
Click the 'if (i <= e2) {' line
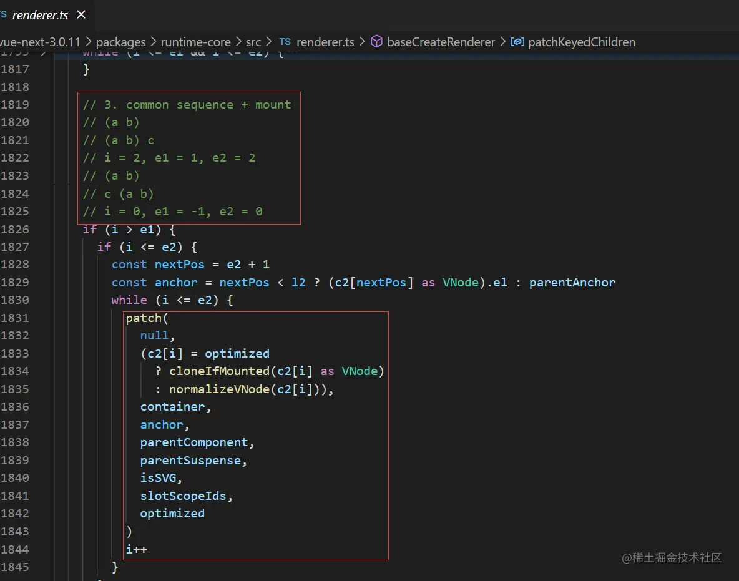point(147,247)
